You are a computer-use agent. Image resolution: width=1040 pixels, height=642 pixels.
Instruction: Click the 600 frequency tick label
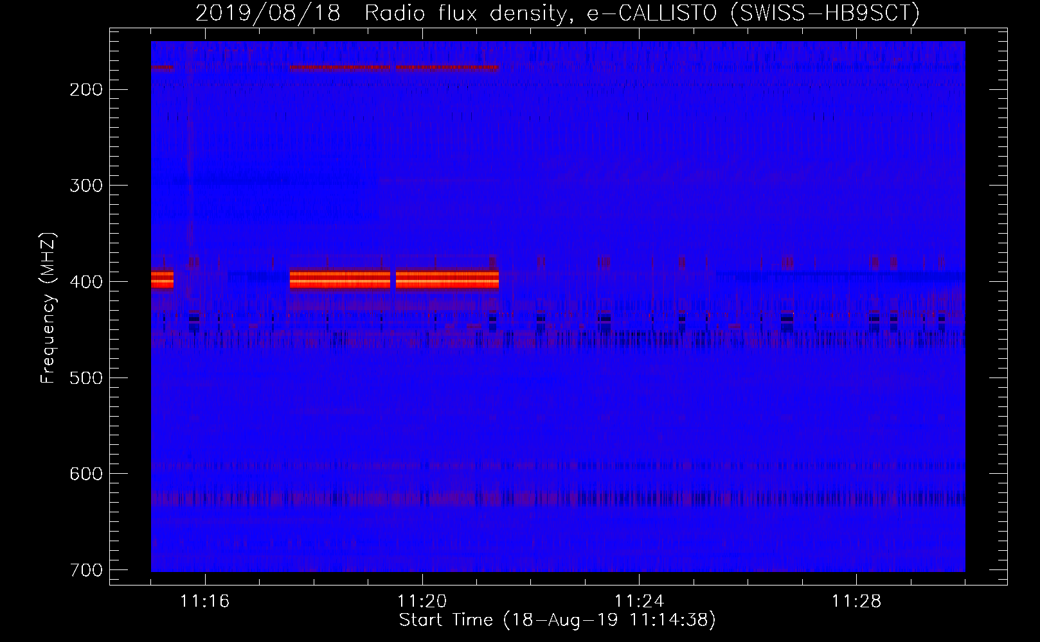tap(85, 474)
